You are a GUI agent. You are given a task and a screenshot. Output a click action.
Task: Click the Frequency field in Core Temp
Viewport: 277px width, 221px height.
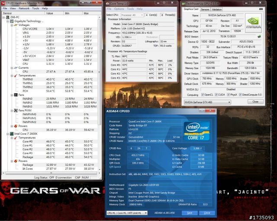tap(148, 33)
